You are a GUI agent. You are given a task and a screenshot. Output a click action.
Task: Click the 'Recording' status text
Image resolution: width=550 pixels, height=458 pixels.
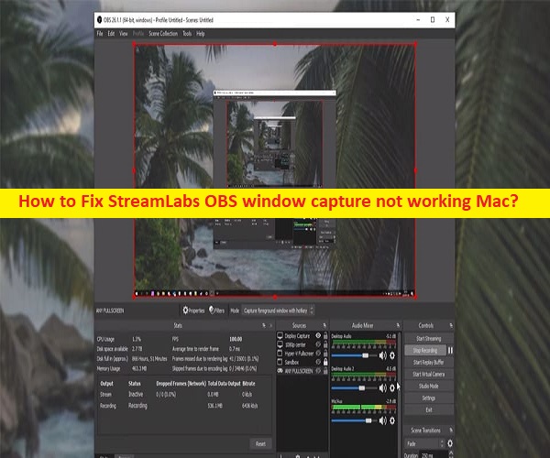(x=137, y=406)
